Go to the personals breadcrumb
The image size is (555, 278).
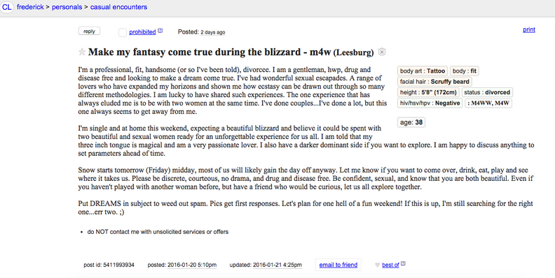(67, 7)
